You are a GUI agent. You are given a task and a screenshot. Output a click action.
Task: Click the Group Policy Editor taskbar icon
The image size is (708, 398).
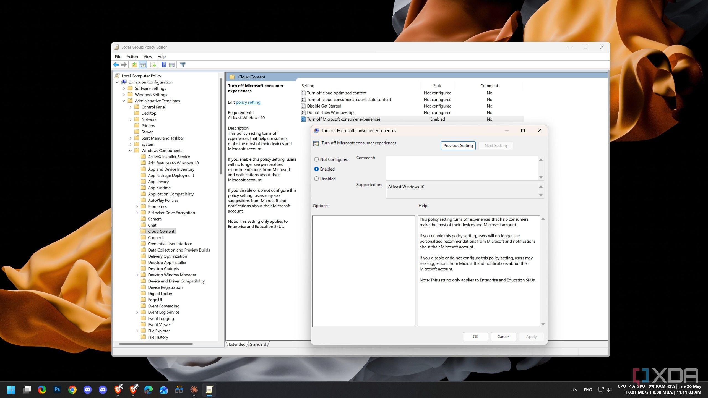pos(209,389)
